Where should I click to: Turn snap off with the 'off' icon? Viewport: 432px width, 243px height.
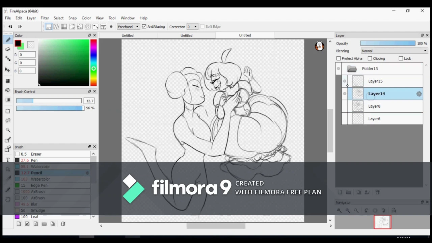pyautogui.click(x=49, y=27)
